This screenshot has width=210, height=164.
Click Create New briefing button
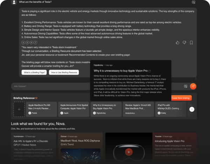click(x=181, y=98)
